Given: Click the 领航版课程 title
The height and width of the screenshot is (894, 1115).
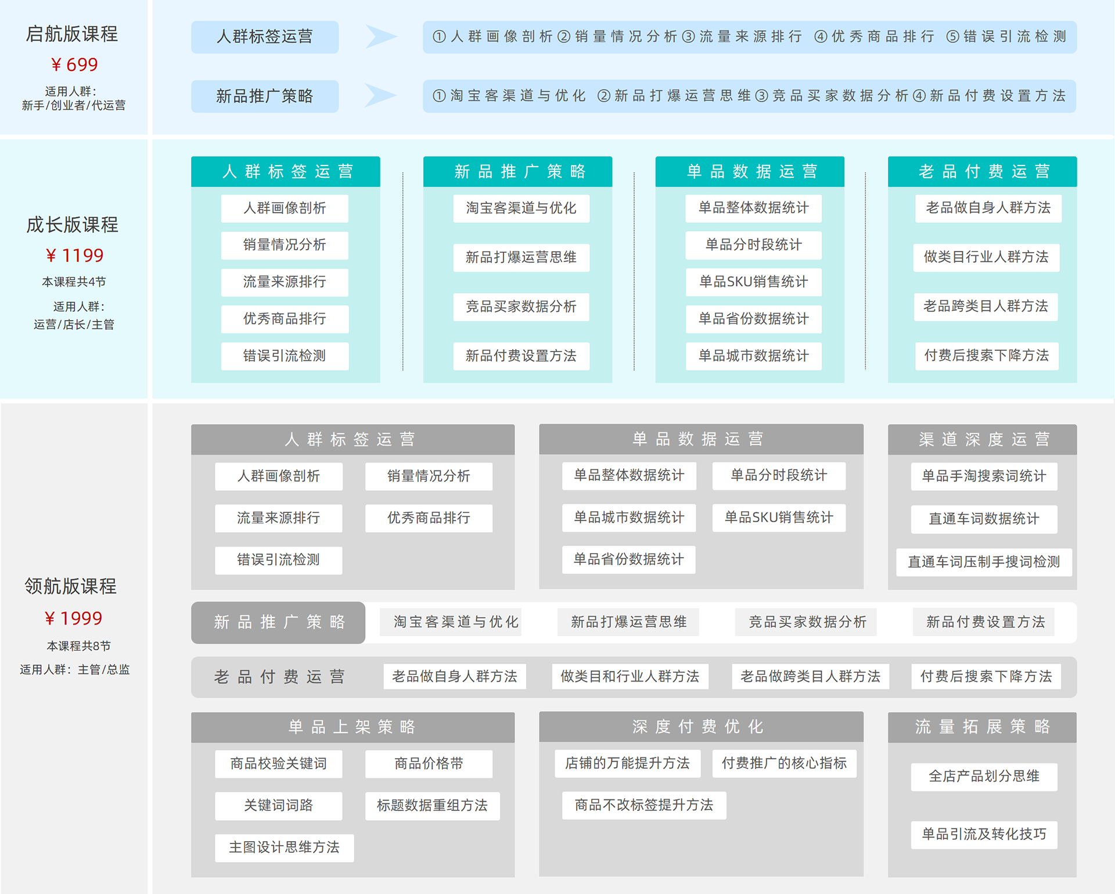Looking at the screenshot, I should coord(71,586).
